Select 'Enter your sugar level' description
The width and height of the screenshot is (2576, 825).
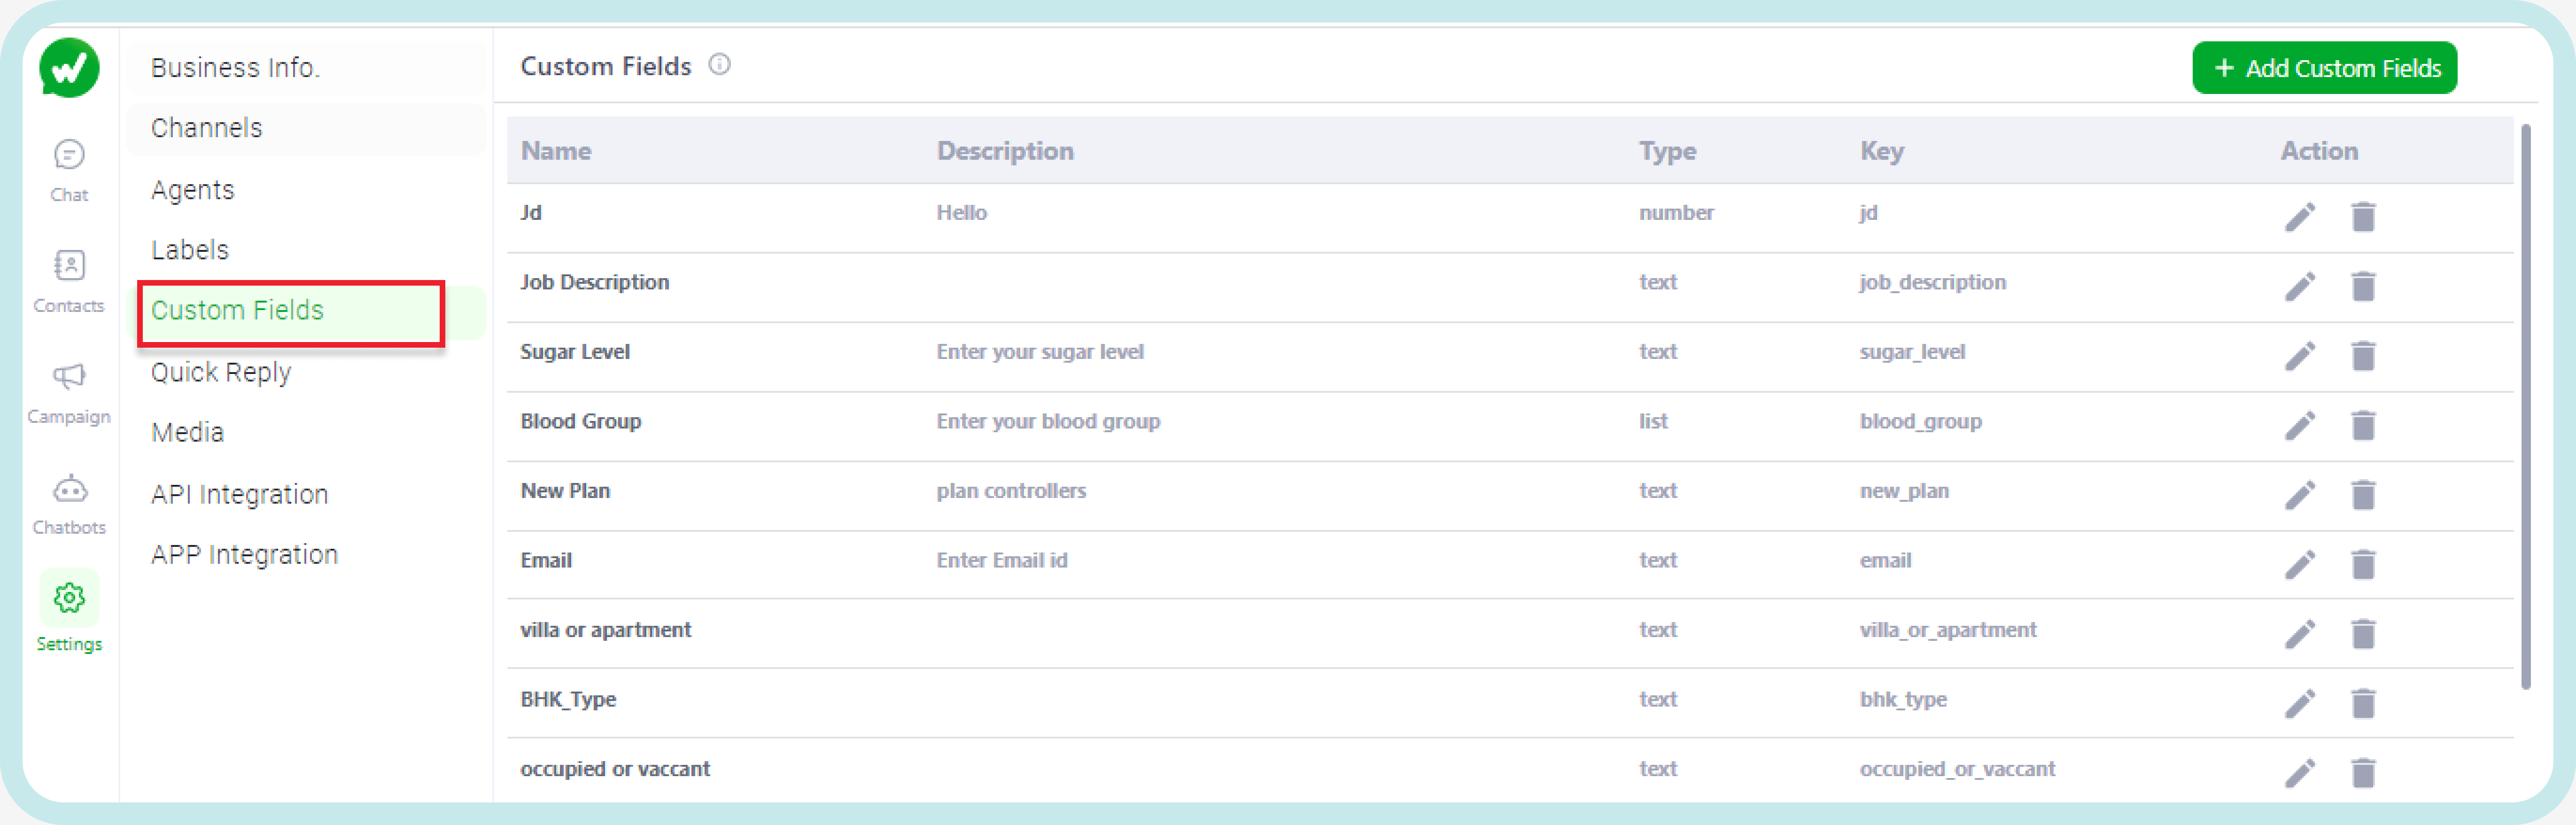(x=1040, y=352)
